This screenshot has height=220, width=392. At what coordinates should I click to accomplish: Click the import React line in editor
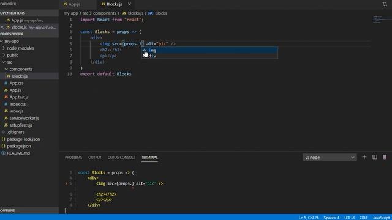pos(112,20)
